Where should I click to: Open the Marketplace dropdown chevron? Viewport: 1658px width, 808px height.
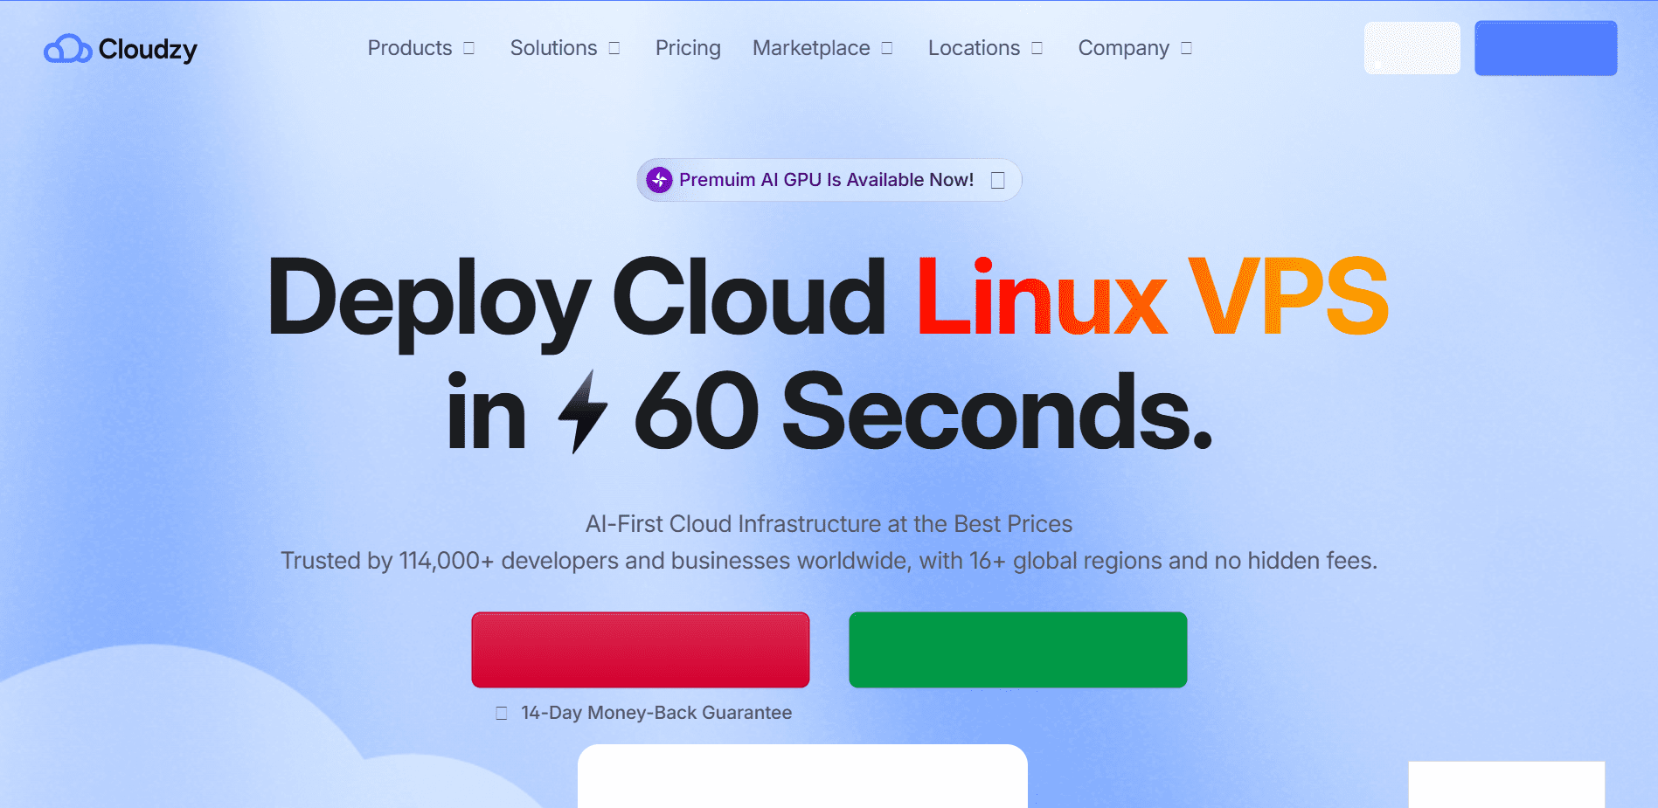[887, 48]
